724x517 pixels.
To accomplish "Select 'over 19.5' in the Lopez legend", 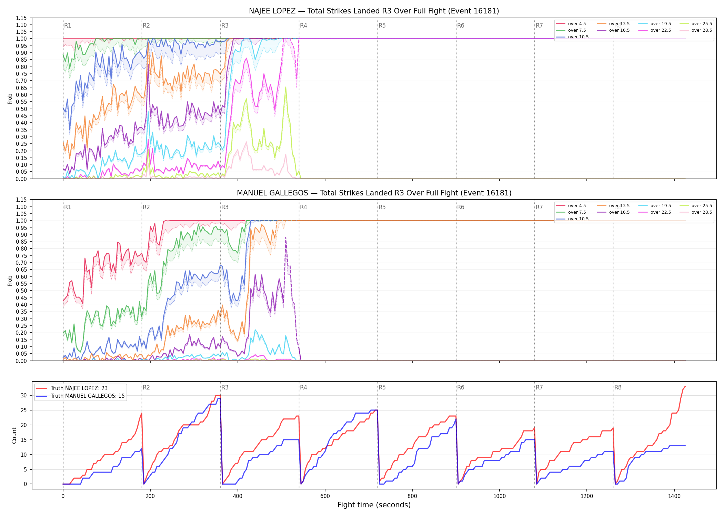I will [654, 24].
